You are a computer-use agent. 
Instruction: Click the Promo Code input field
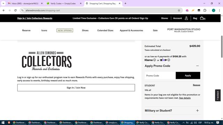coord(160,76)
